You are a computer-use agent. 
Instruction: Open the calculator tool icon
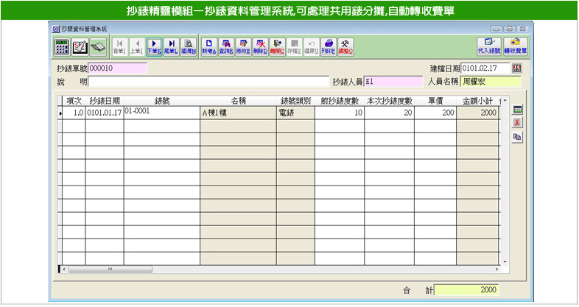(x=63, y=46)
